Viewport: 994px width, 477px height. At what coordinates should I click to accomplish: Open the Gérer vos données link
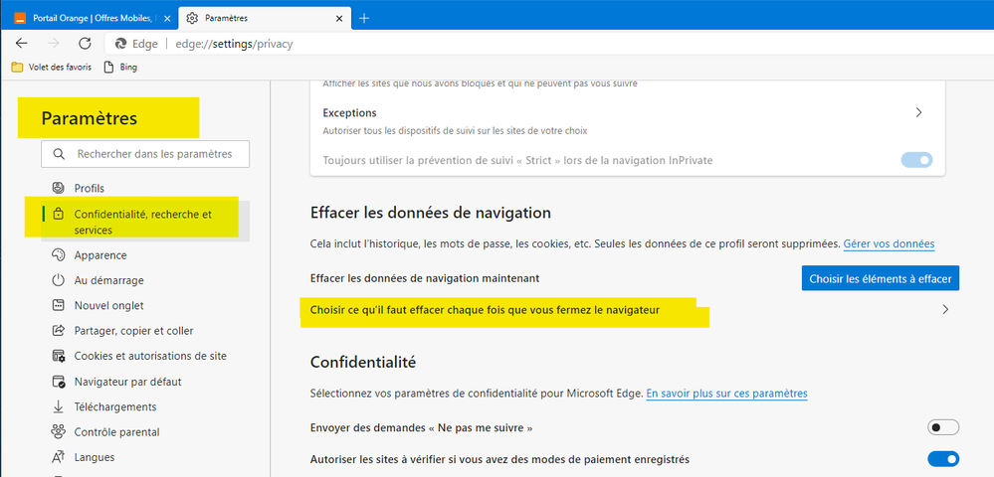[889, 243]
